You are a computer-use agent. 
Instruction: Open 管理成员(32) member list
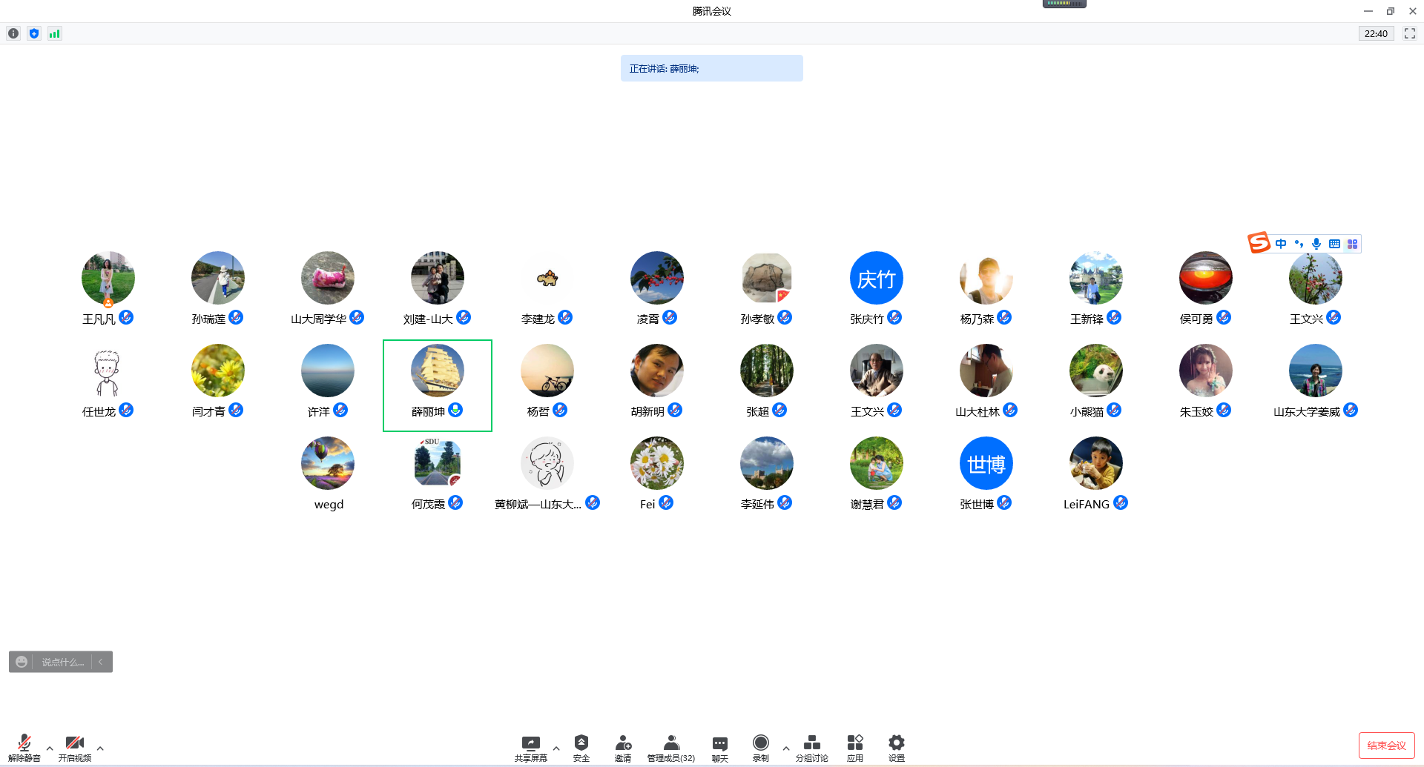(x=671, y=747)
